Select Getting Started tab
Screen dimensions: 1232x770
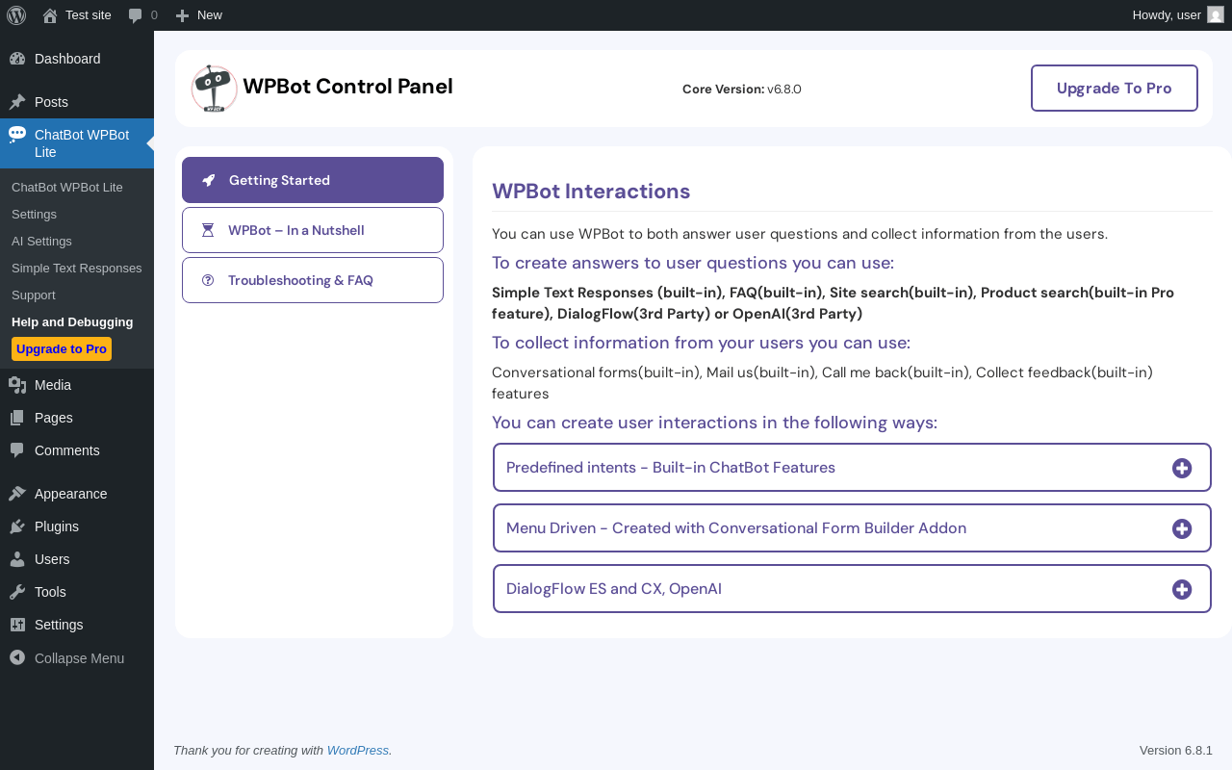coord(313,180)
